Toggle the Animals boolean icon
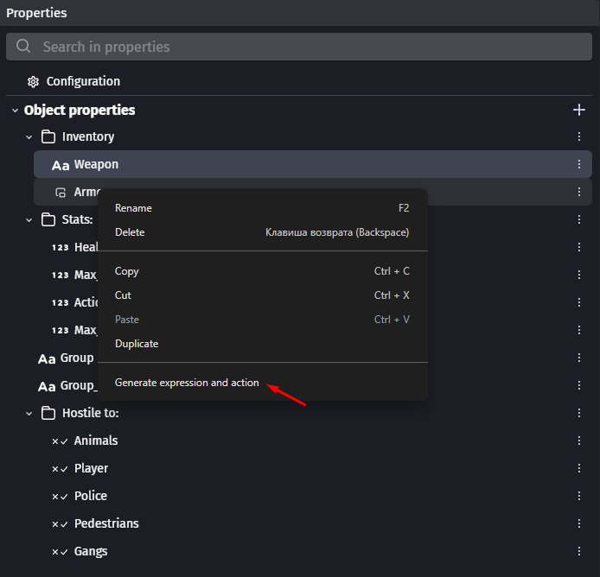The image size is (600, 577). 60,441
